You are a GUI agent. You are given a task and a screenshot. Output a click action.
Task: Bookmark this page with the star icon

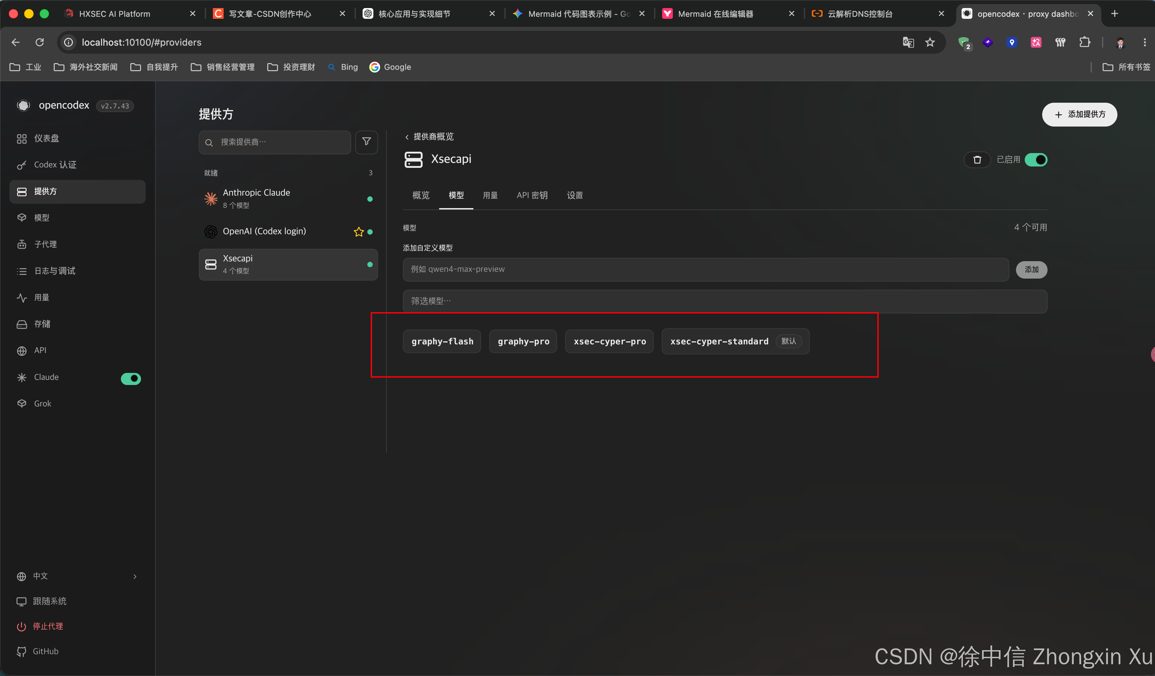point(930,42)
